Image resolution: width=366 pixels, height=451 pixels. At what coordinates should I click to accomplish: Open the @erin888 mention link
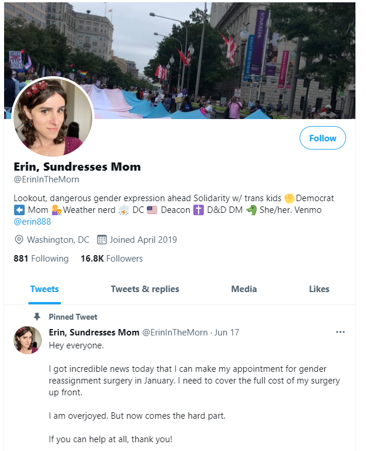point(32,222)
